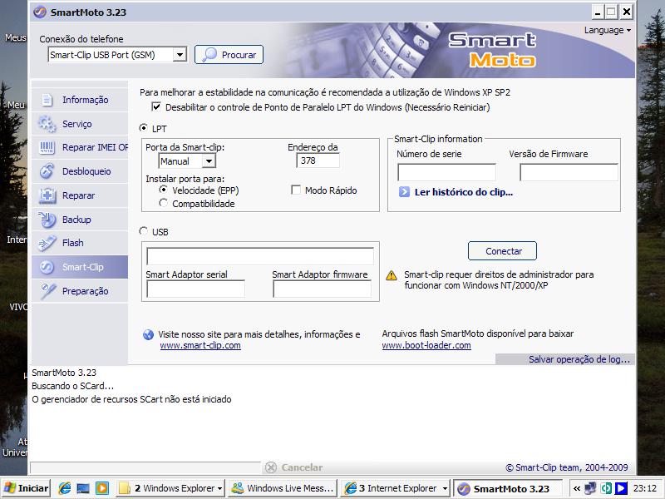Click the Reparar first-aid icon
The width and height of the screenshot is (665, 499).
pos(47,195)
